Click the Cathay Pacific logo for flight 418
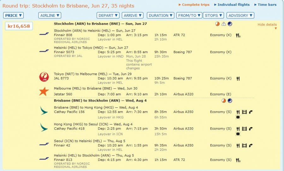 [x=44, y=127]
